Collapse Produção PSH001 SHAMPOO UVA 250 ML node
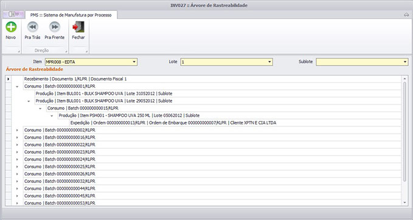 click(x=52, y=116)
